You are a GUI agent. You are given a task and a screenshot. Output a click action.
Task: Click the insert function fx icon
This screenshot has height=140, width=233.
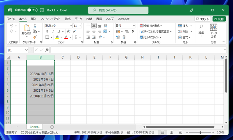(x=47, y=50)
